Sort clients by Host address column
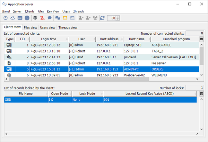 tap(109, 39)
